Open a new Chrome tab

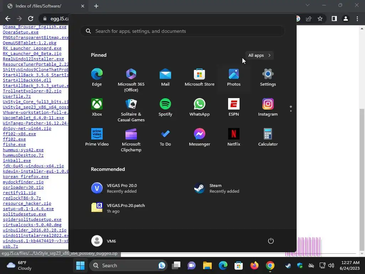tap(96, 6)
